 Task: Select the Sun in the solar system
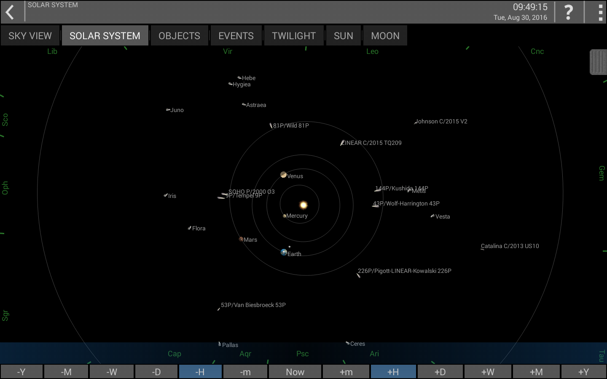pyautogui.click(x=303, y=205)
